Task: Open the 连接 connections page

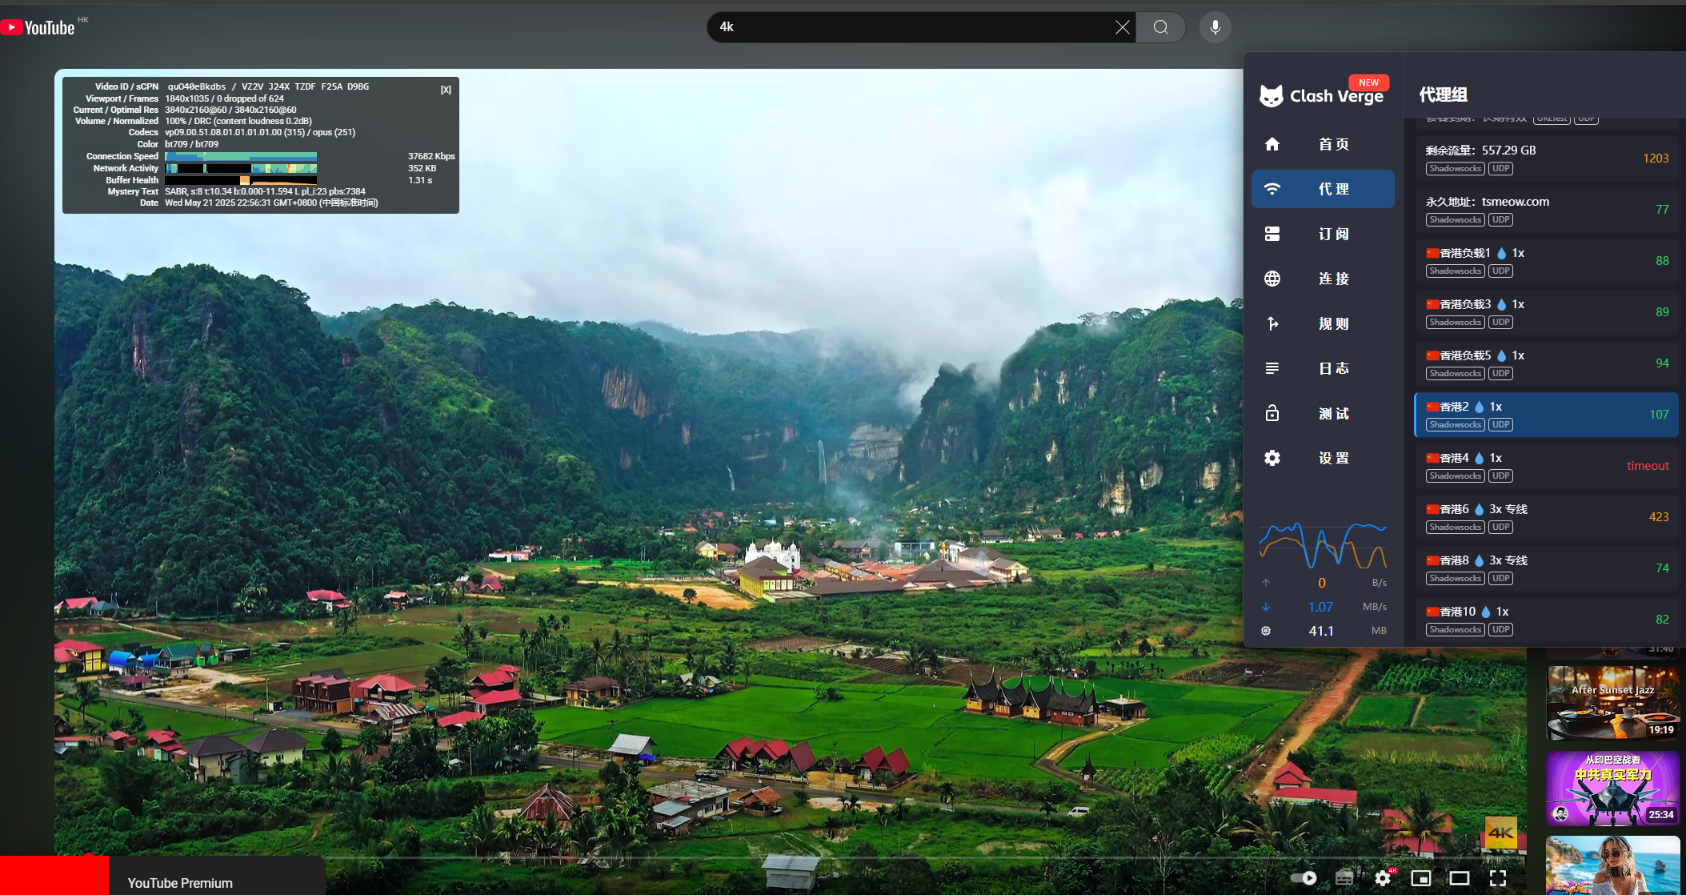Action: click(1322, 279)
